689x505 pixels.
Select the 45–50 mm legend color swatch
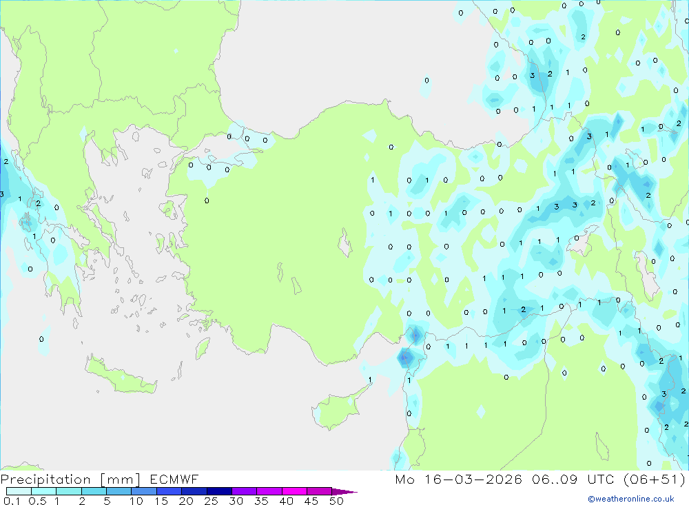click(319, 491)
